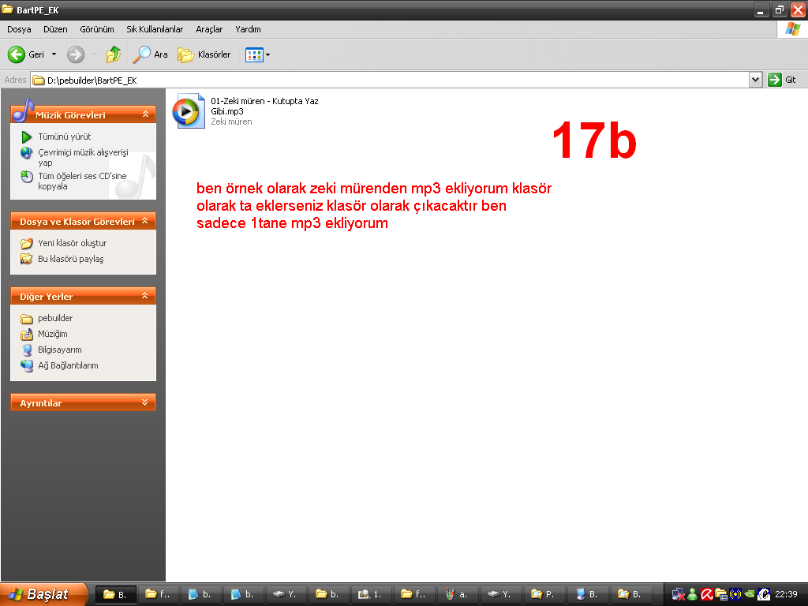Click the green messenger buddy tray icon
The image size is (808, 606).
693,594
